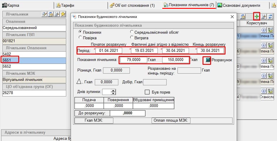
Task: Select the Повірка radio button
Action: (x=80, y=38)
